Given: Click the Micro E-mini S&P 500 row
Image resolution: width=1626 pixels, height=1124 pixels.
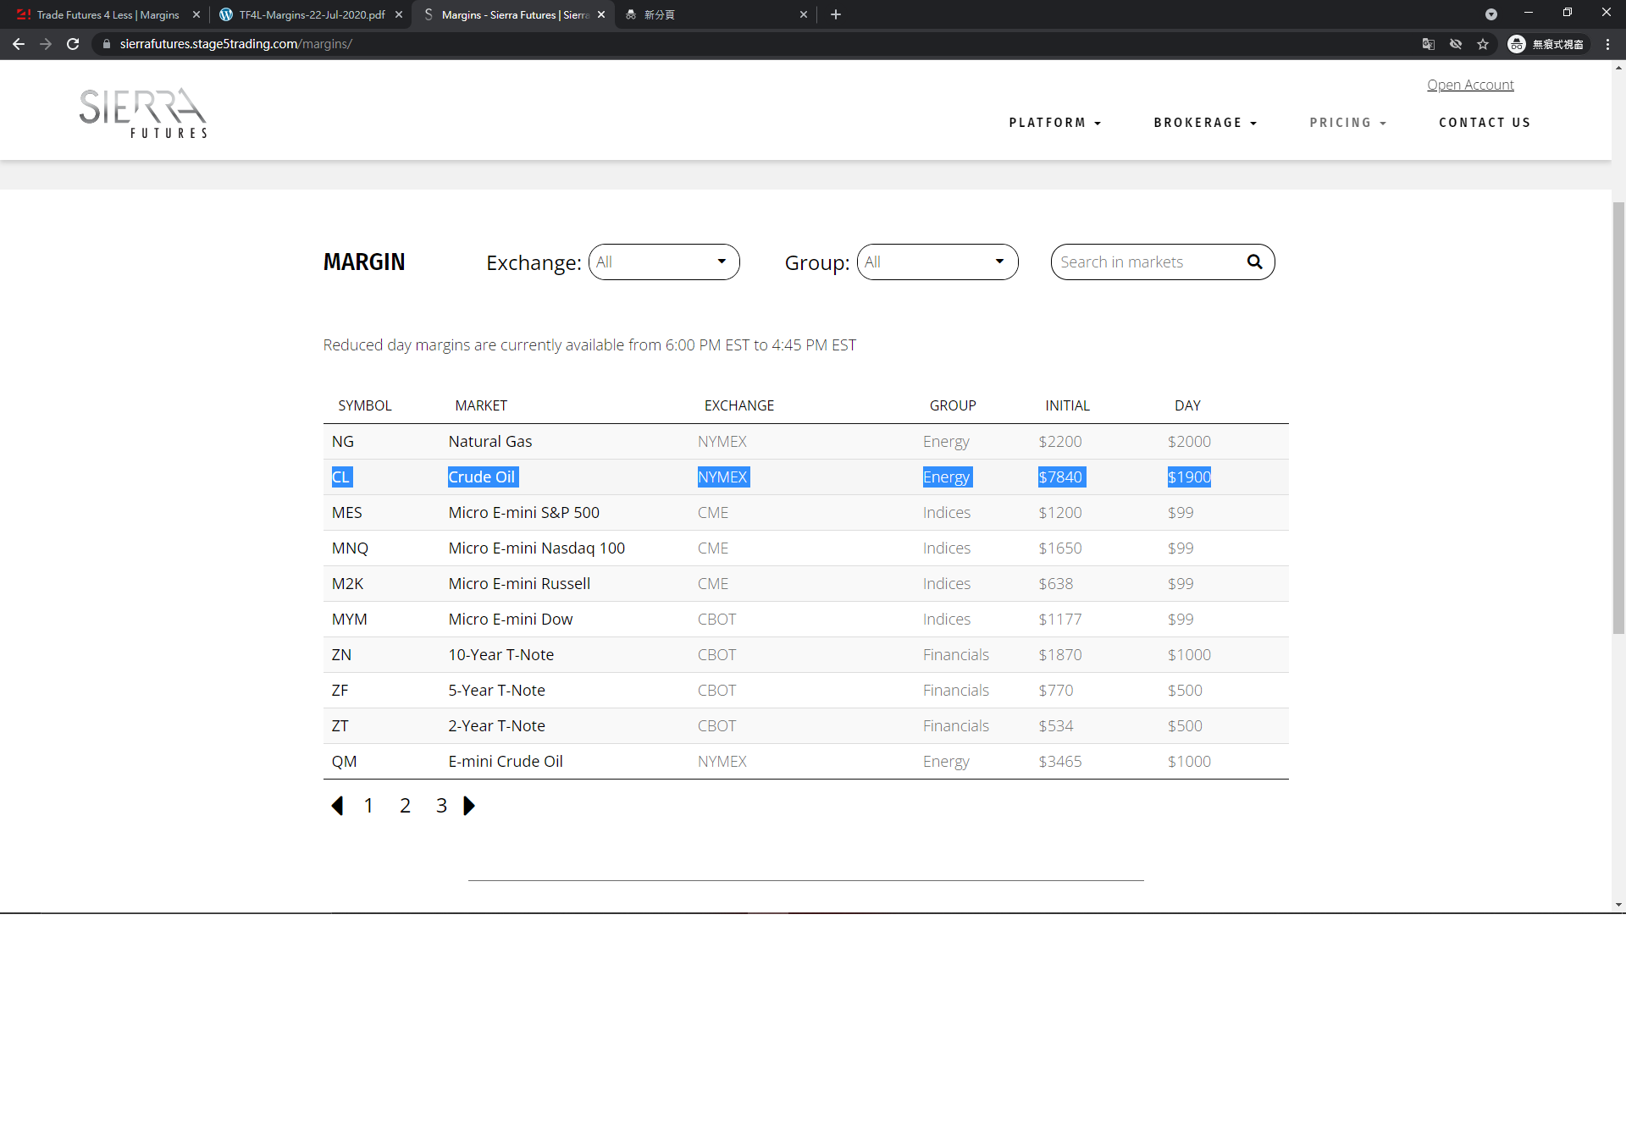Looking at the screenshot, I should (x=806, y=513).
